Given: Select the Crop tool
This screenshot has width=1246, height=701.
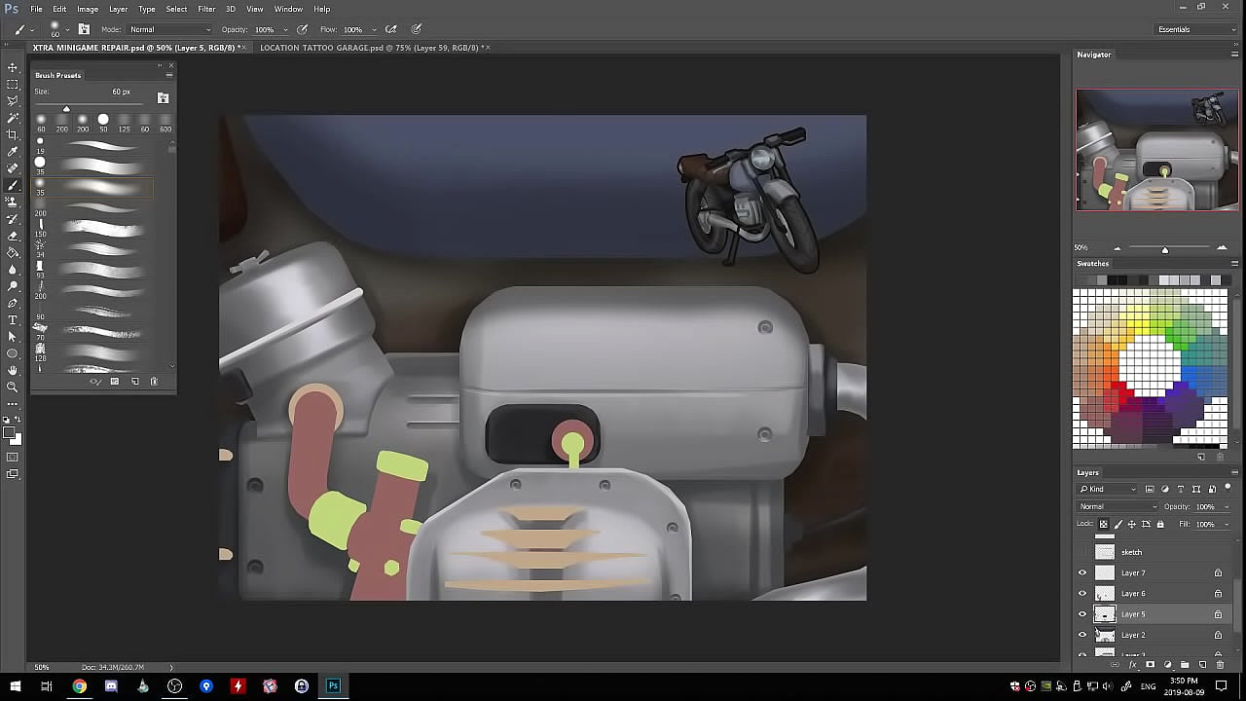Looking at the screenshot, I should [x=13, y=134].
